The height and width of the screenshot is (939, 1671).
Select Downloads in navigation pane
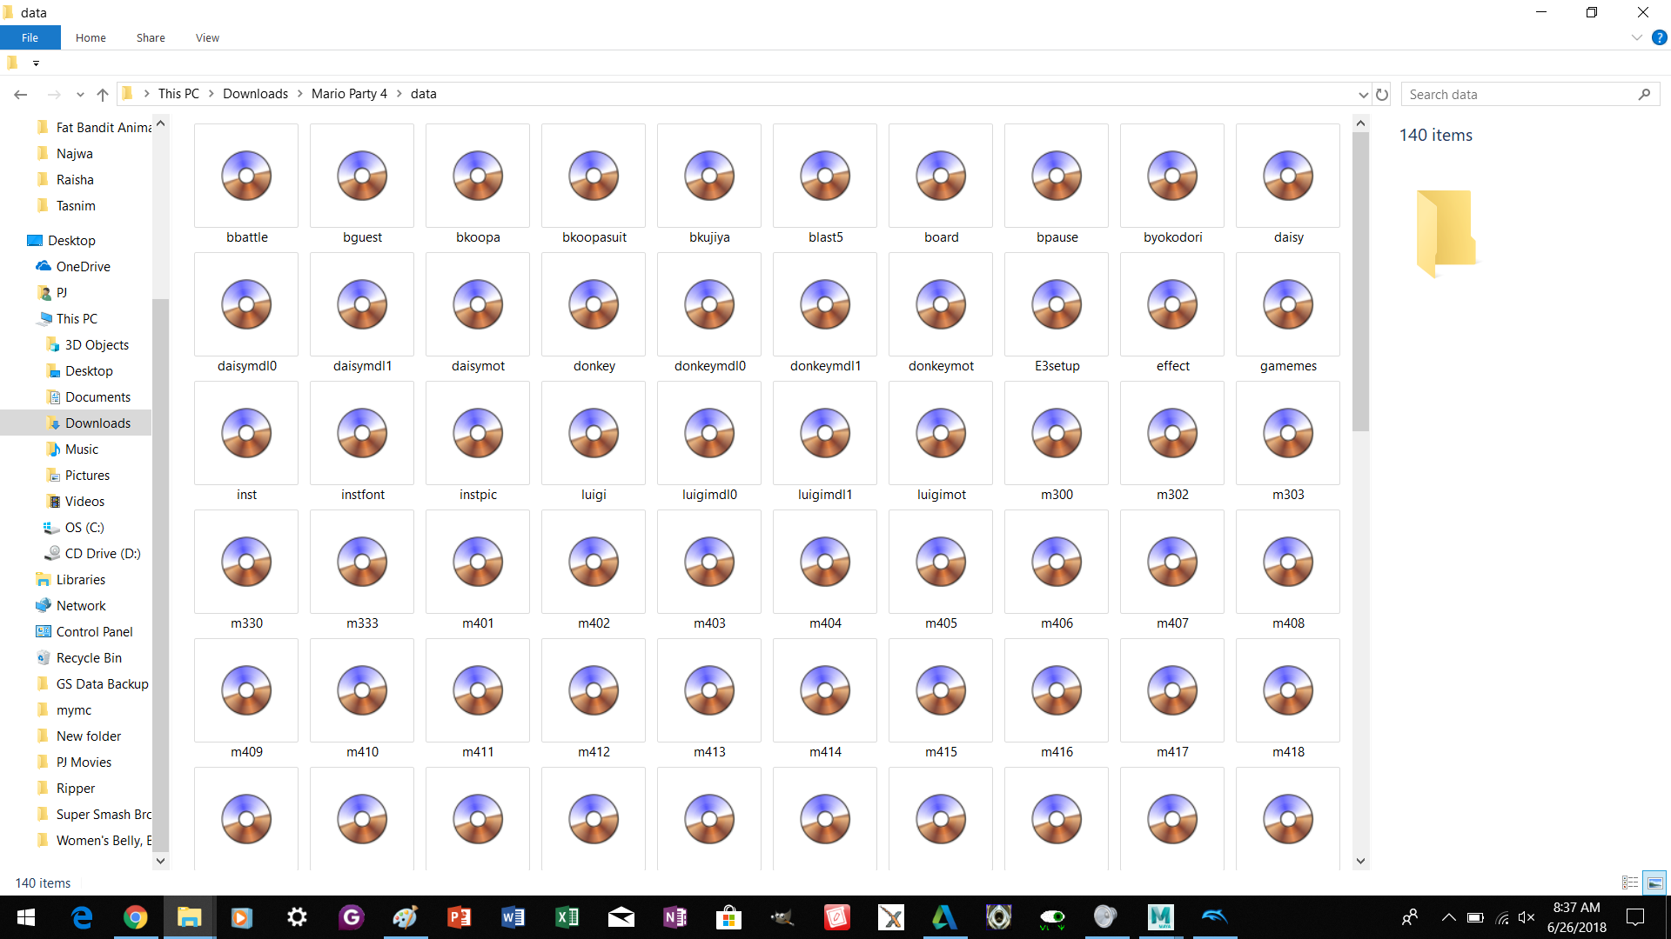pyautogui.click(x=97, y=423)
